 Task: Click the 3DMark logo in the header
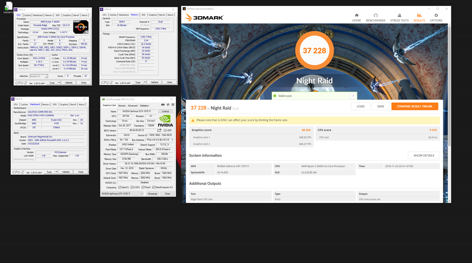tap(204, 17)
